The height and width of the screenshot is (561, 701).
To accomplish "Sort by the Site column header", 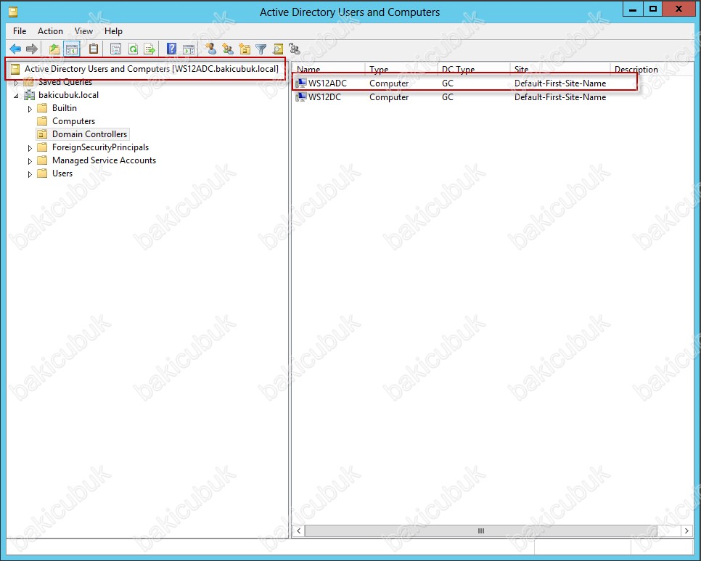I will 560,69.
